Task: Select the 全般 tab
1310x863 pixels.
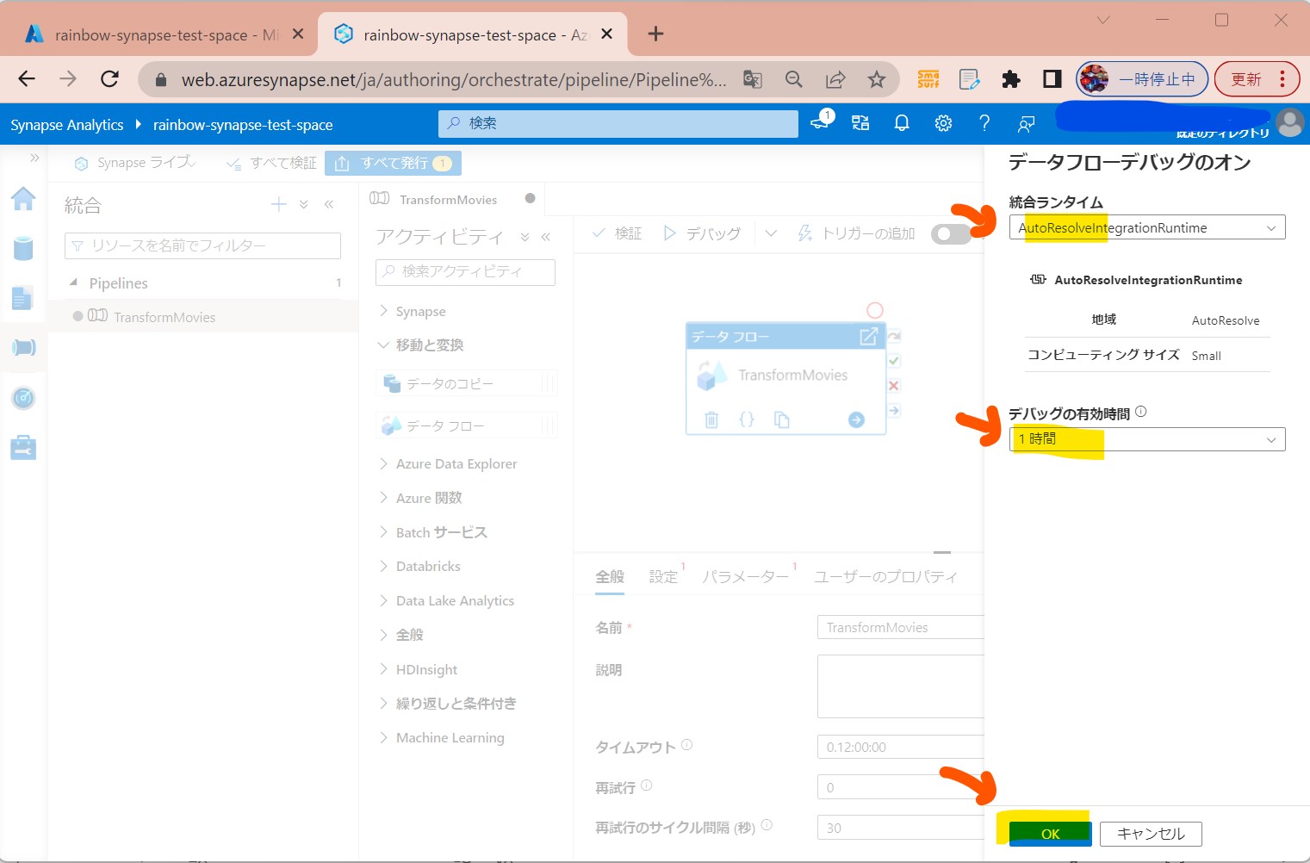Action: 610,577
